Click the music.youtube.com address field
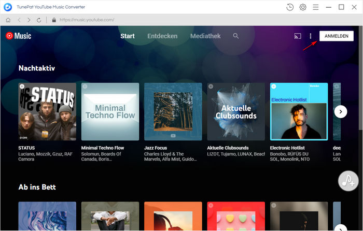363x231 pixels. coord(87,20)
